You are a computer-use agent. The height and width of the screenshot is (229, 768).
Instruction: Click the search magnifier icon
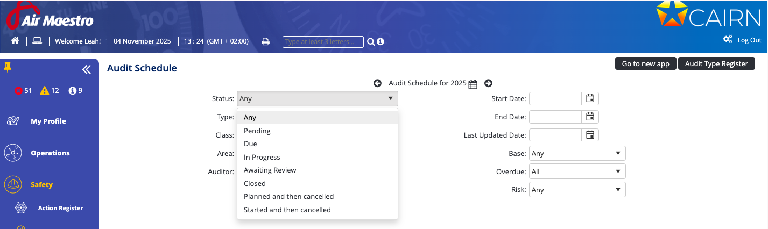[370, 42]
